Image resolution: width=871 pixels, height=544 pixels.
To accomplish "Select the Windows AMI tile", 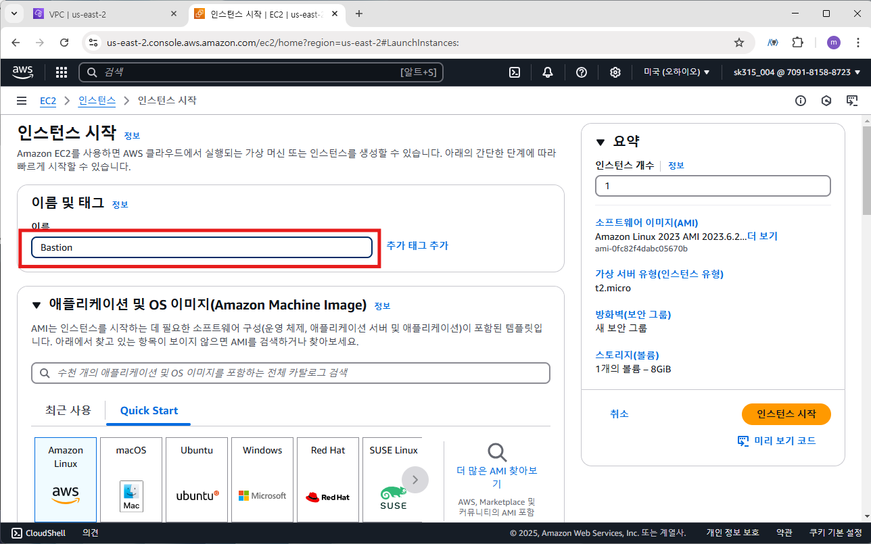I will (x=262, y=479).
